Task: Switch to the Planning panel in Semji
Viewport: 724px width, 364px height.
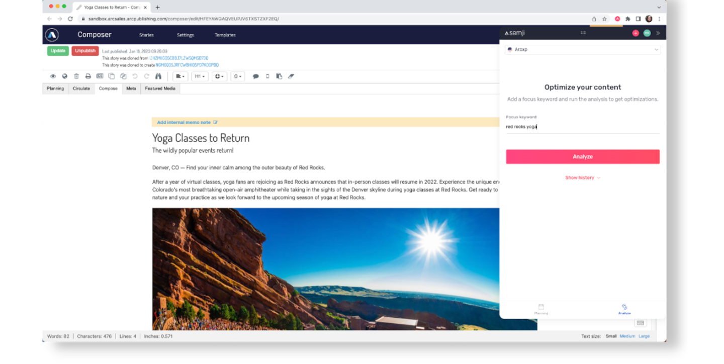Action: (x=541, y=309)
